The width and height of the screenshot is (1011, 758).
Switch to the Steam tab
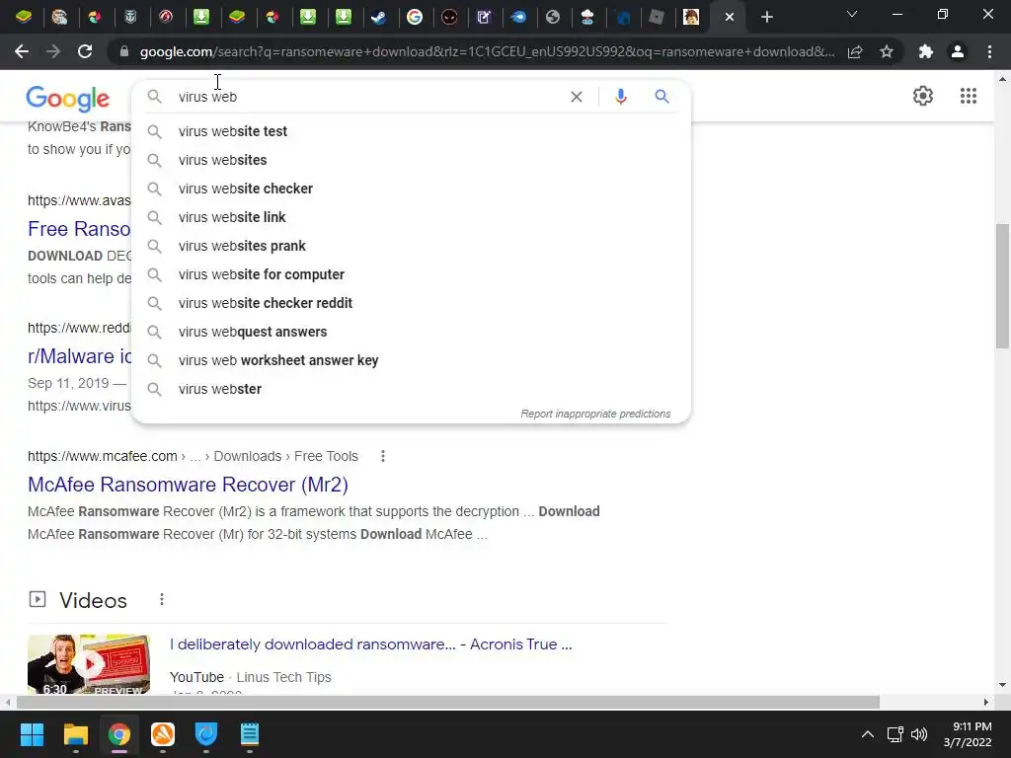[378, 17]
